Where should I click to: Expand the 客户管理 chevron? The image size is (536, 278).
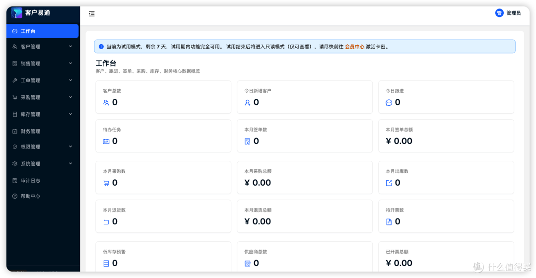(x=70, y=47)
